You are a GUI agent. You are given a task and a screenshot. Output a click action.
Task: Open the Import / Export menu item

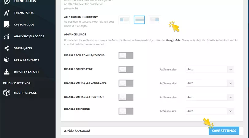point(26,72)
